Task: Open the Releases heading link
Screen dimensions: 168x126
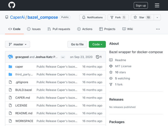Action: click(x=116, y=99)
